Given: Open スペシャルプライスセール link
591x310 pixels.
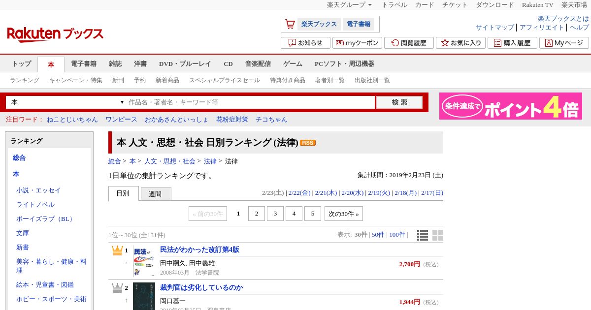Looking at the screenshot, I should [x=225, y=80].
